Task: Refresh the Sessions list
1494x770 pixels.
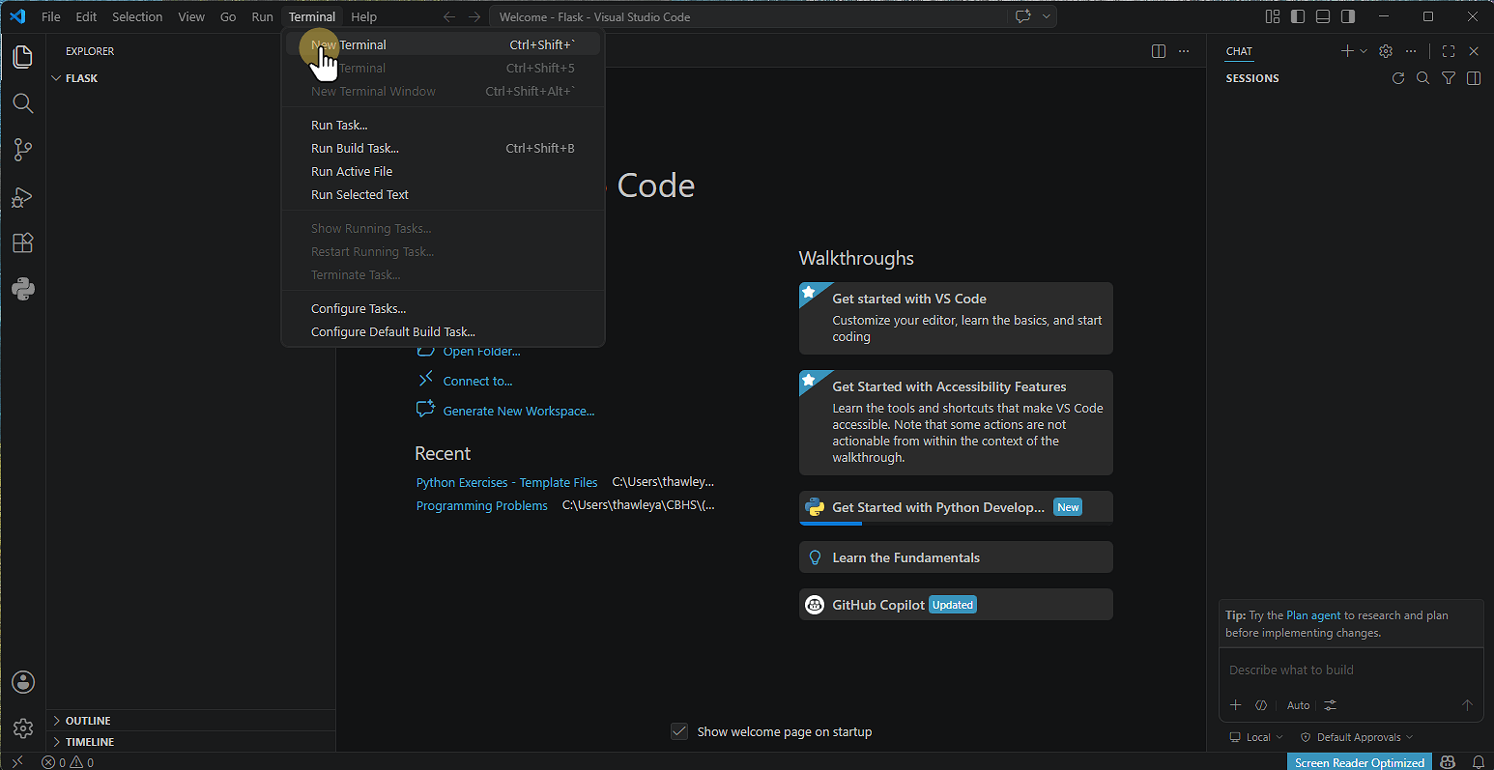Action: tap(1397, 78)
